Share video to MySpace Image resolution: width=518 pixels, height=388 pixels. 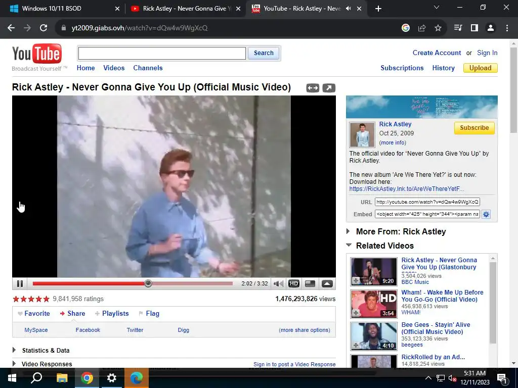point(36,330)
